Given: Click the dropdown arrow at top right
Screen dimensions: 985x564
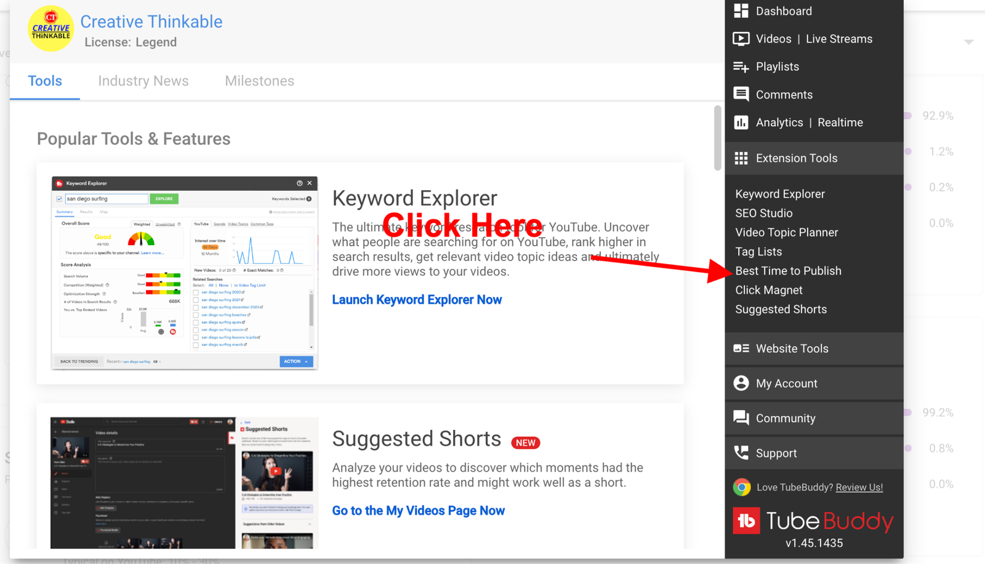Looking at the screenshot, I should 969,42.
